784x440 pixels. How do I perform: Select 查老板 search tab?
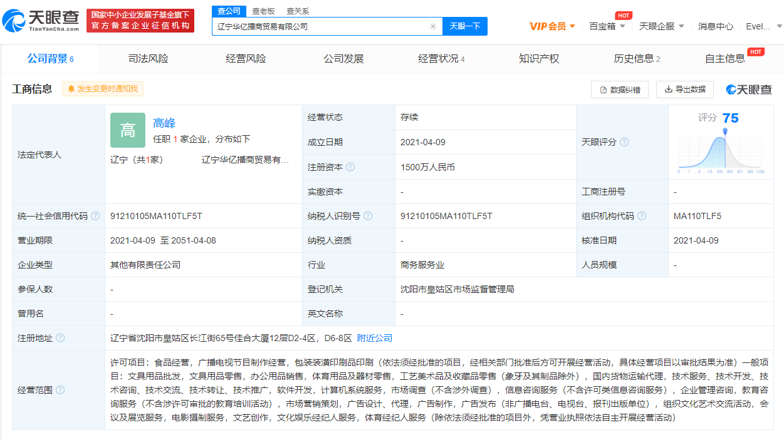pyautogui.click(x=263, y=11)
